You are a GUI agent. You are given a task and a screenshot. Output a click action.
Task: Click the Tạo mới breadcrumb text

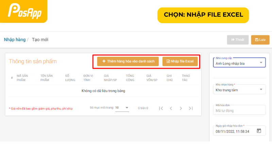40,40
